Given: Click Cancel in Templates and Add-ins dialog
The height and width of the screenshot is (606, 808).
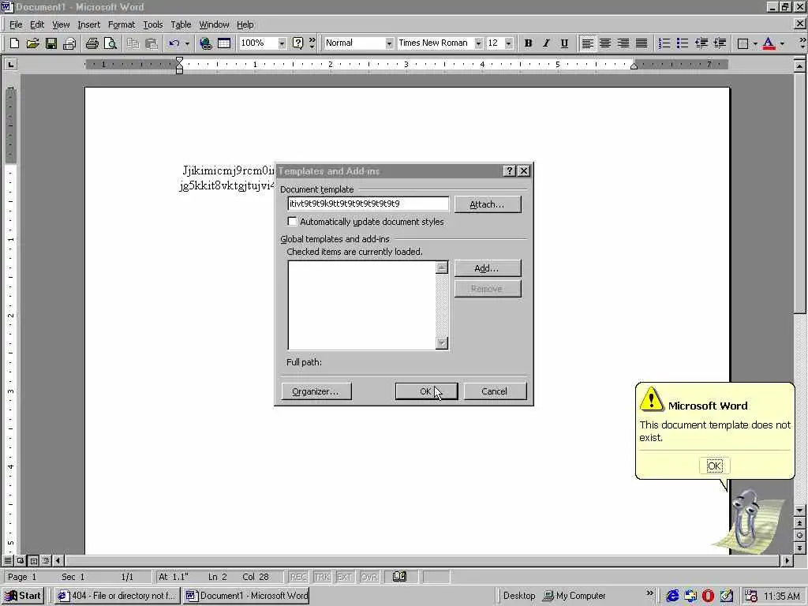Looking at the screenshot, I should (495, 391).
